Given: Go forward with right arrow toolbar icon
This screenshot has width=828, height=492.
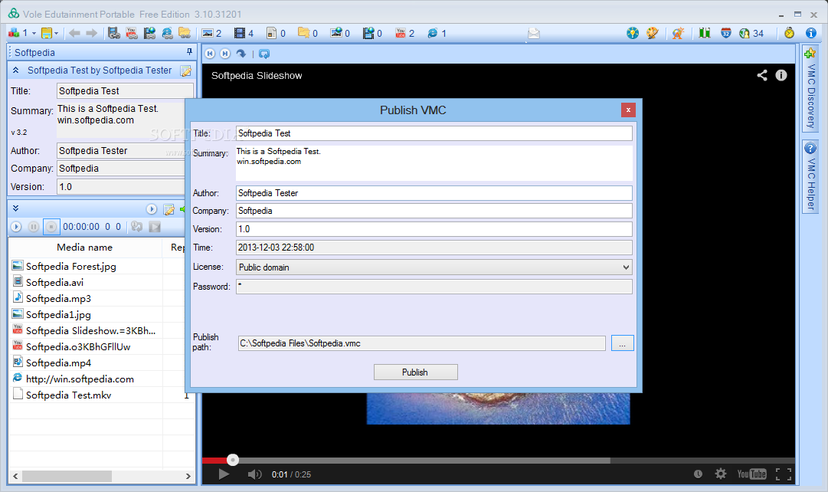Looking at the screenshot, I should point(92,33).
